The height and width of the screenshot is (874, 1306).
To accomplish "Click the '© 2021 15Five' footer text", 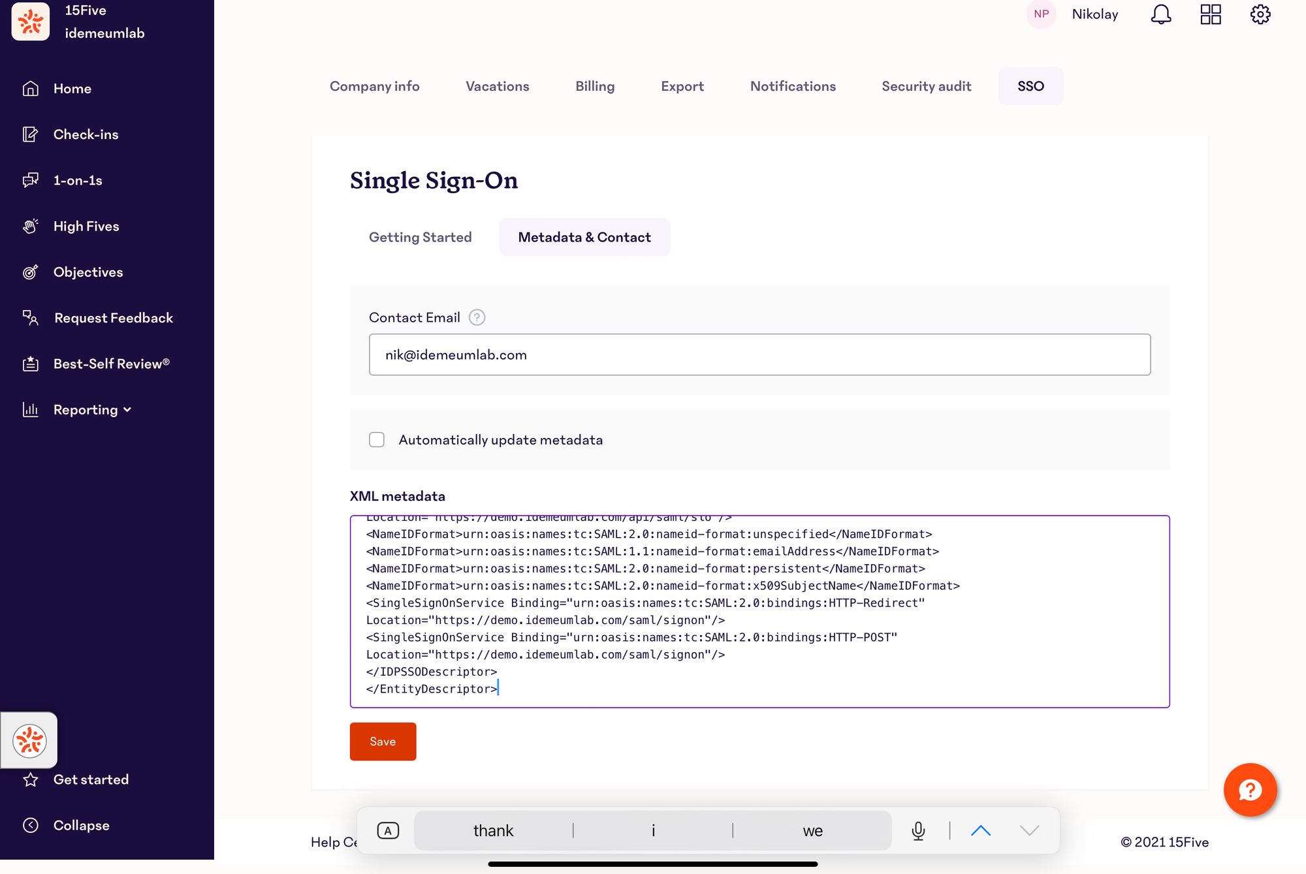I will click(x=1164, y=842).
